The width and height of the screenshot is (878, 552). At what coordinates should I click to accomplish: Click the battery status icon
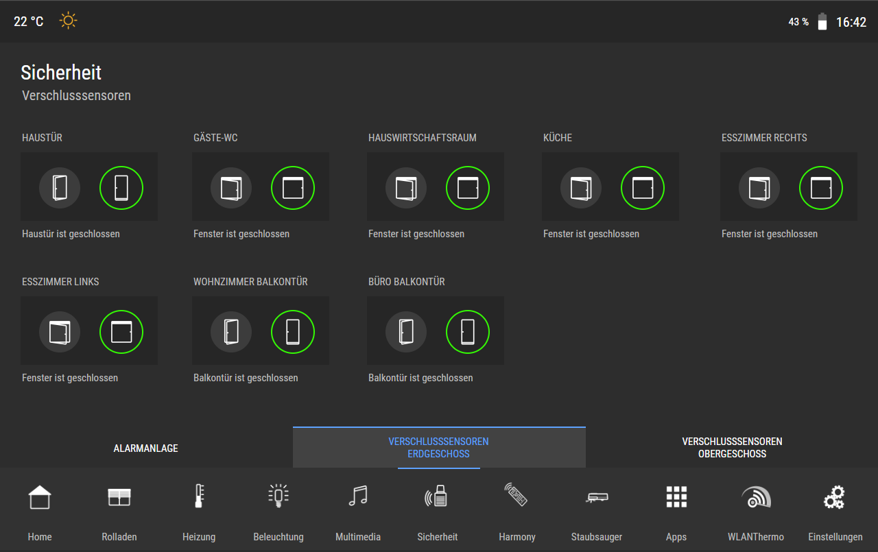(x=822, y=22)
